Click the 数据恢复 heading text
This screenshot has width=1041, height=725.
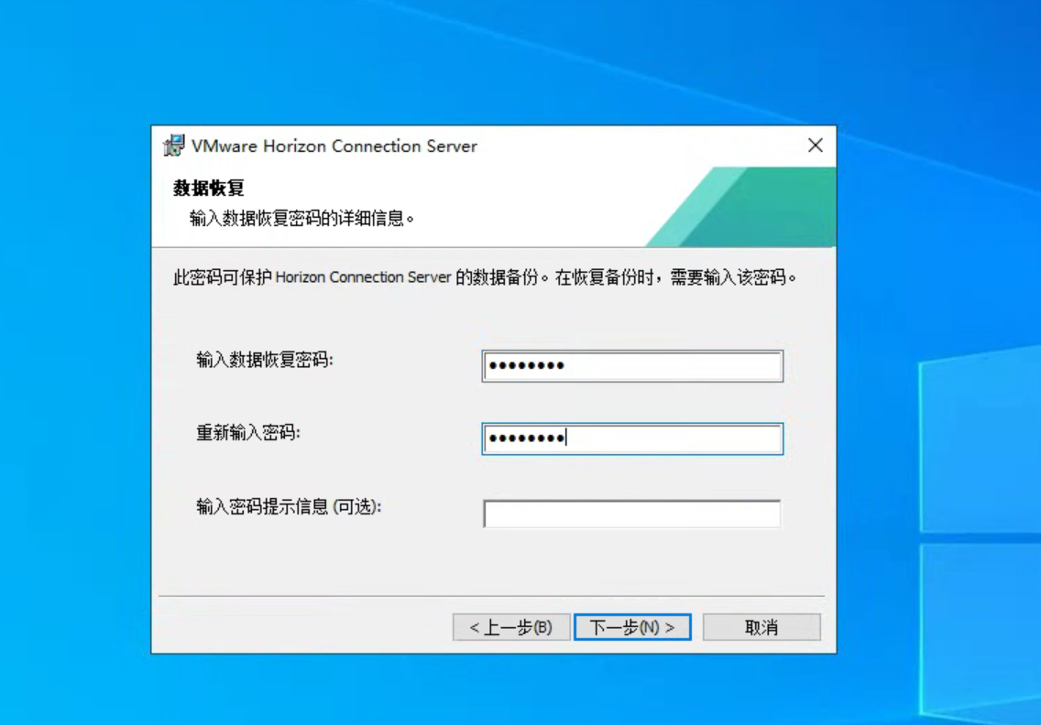coord(208,188)
